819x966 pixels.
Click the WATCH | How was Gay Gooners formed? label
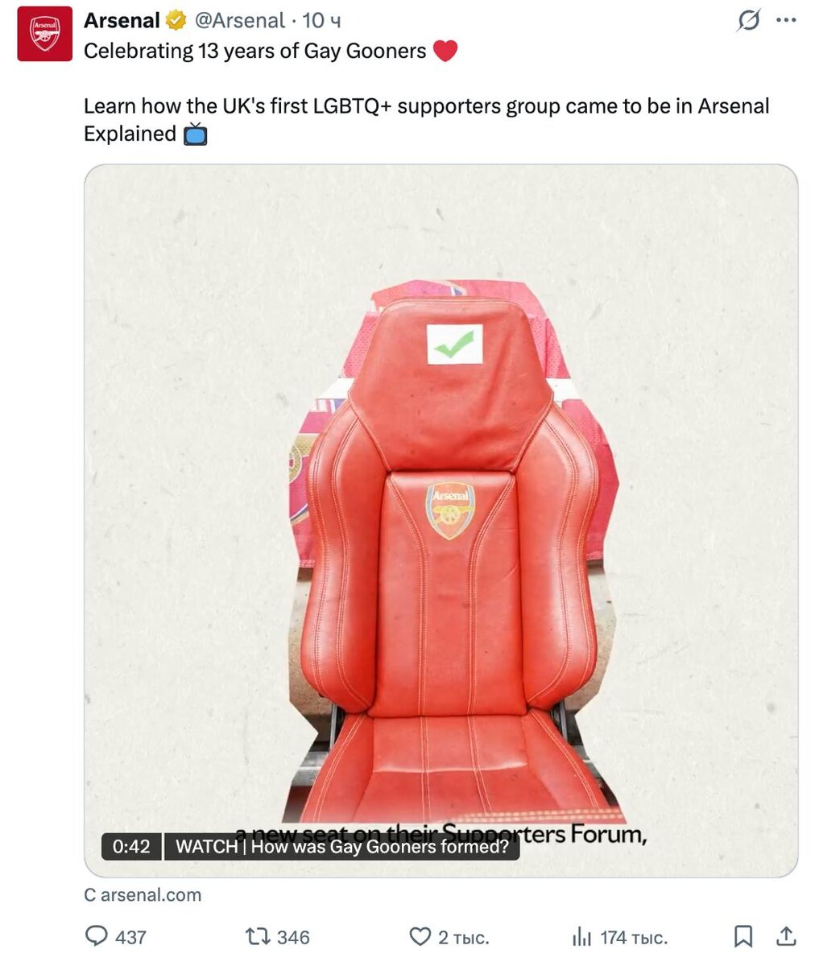pos(342,847)
